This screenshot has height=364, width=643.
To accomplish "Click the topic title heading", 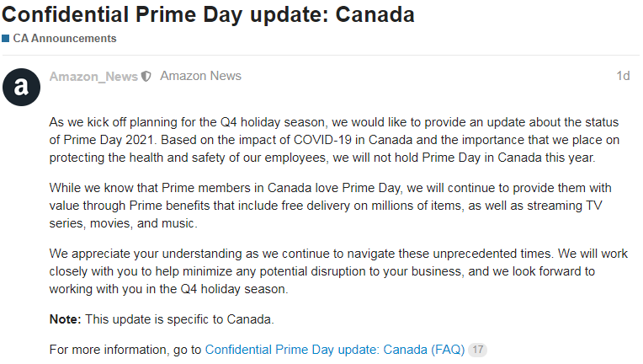I will tap(208, 15).
